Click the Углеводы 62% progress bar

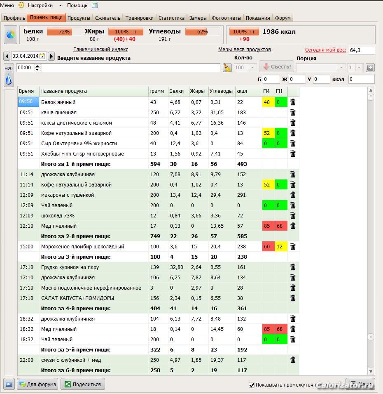pos(202,32)
